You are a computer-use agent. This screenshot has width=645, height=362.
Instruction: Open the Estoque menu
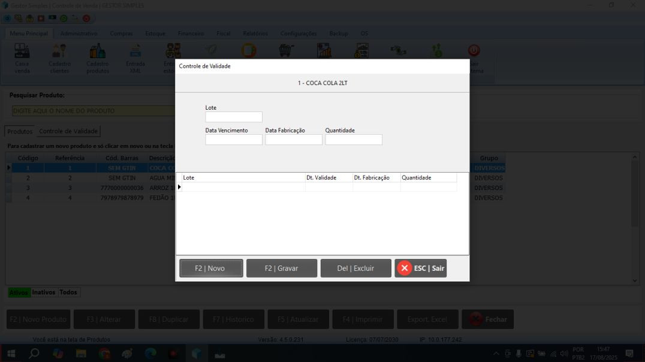click(x=154, y=33)
